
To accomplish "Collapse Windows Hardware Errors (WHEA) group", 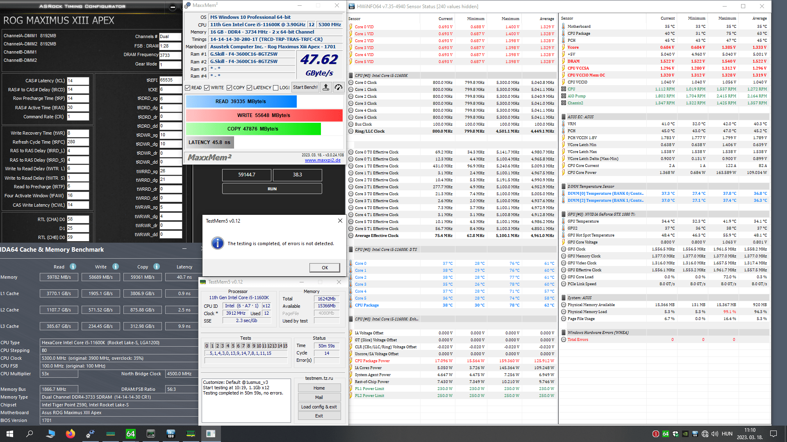I will (564, 333).
